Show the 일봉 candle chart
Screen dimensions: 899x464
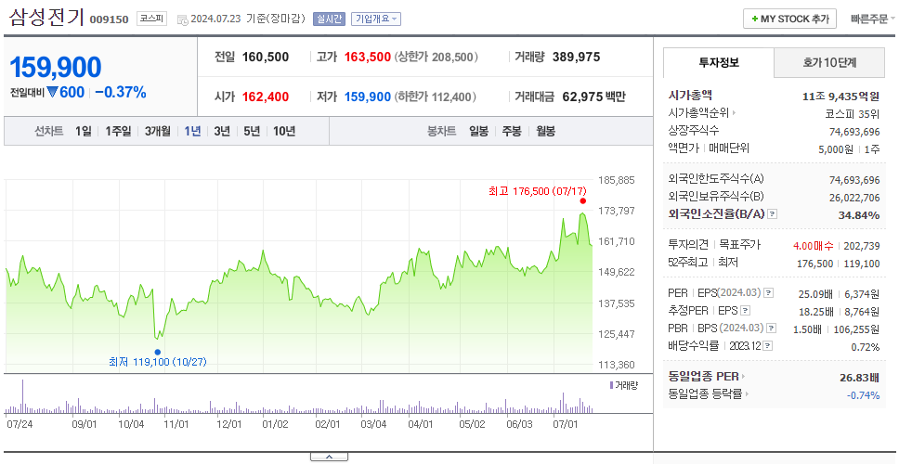coord(478,131)
